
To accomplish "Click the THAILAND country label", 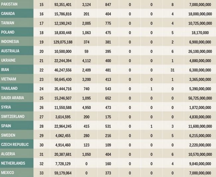I will coord(9,88).
